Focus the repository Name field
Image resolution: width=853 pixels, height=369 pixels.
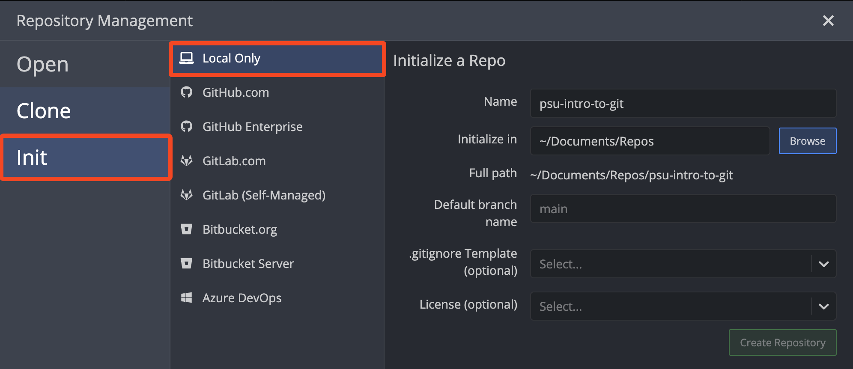[x=683, y=104]
